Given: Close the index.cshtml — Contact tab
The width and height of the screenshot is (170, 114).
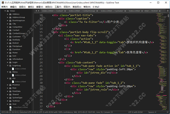Looking at the screenshot, I should pyautogui.click(x=65, y=11).
